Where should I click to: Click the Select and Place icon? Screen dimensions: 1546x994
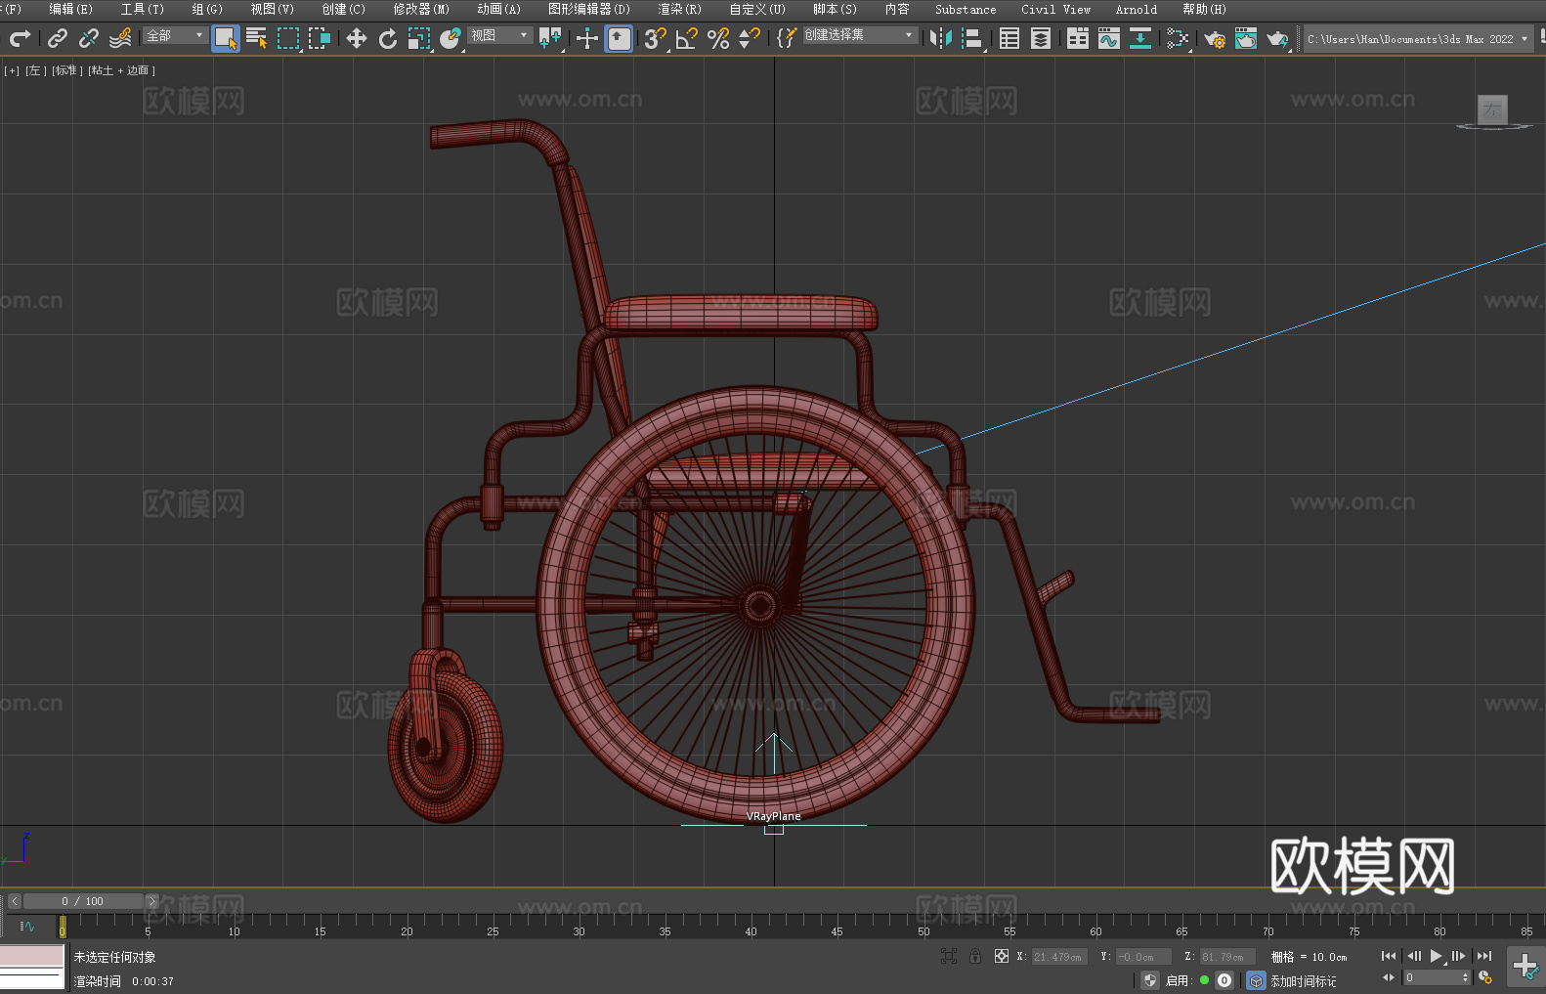451,38
